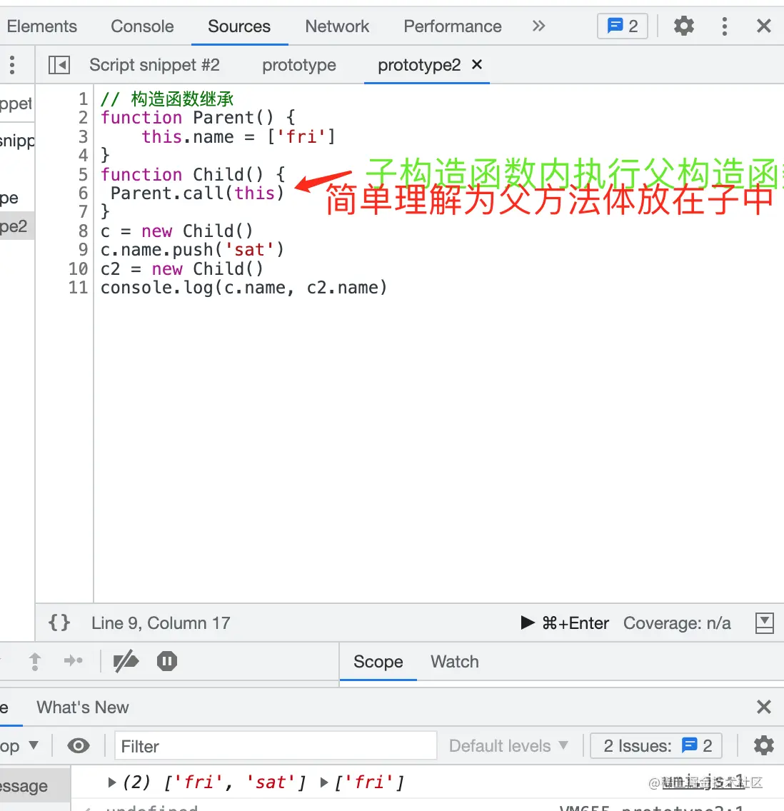Close the DevTools panel
The width and height of the screenshot is (784, 811).
point(764,26)
